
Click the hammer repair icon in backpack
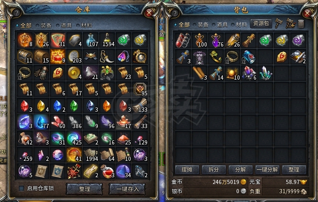point(279,23)
